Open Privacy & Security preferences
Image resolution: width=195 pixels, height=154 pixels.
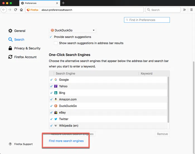[x=25, y=48]
